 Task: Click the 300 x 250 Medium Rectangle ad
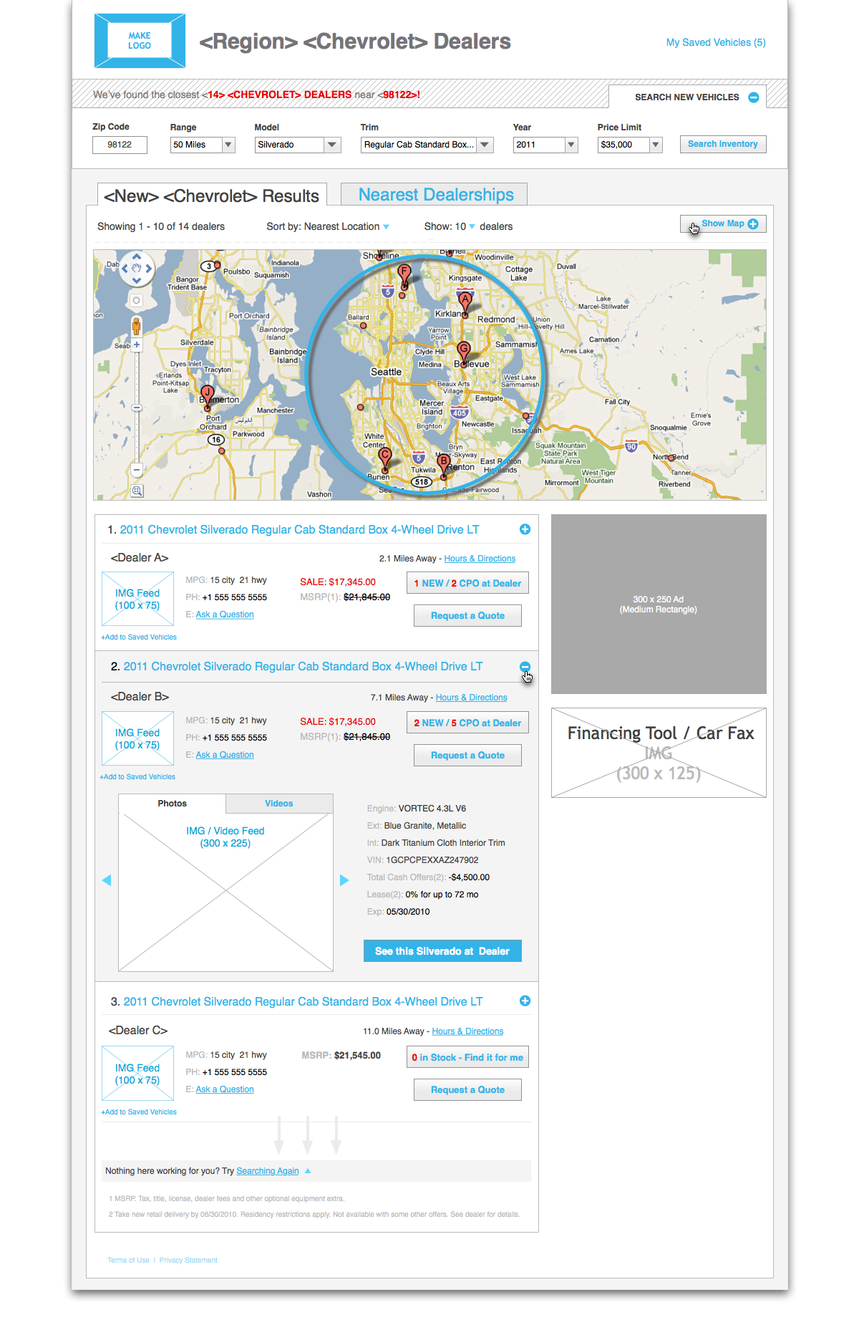659,604
